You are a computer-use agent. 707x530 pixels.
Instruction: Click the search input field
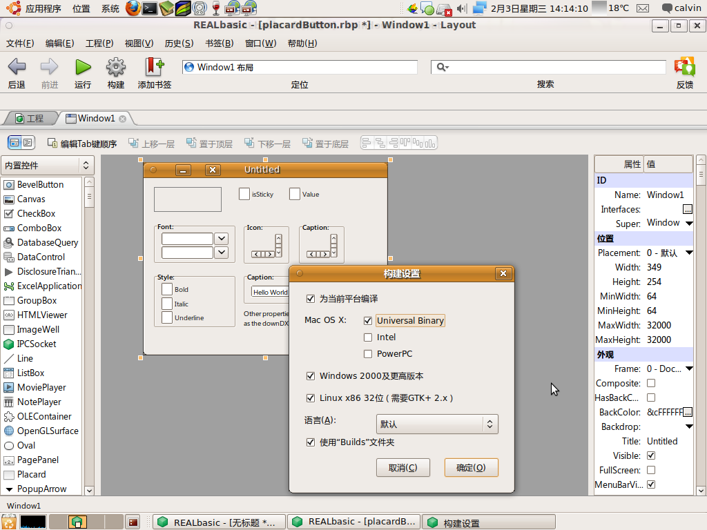click(548, 67)
